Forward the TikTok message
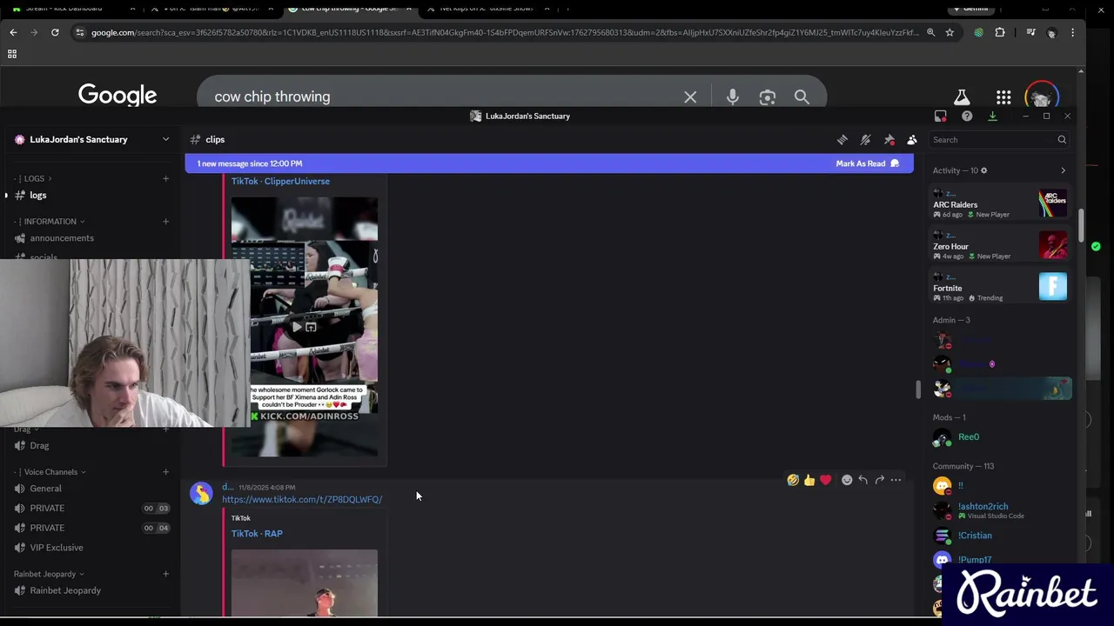 coord(880,480)
